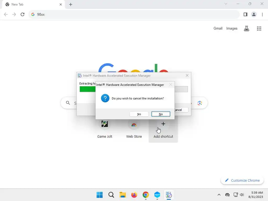268x201 pixels.
Task: Open Google apps grid
Action: pos(259,29)
